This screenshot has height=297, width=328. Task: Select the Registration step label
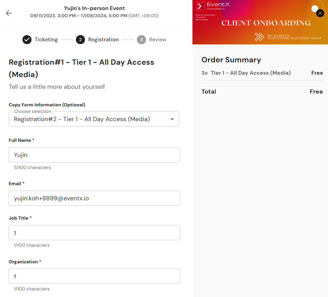tap(103, 40)
